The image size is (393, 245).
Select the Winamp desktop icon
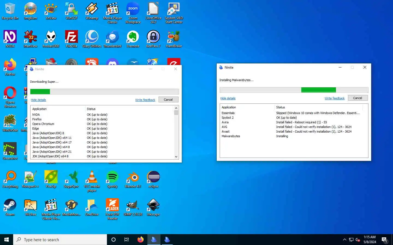coord(92,11)
